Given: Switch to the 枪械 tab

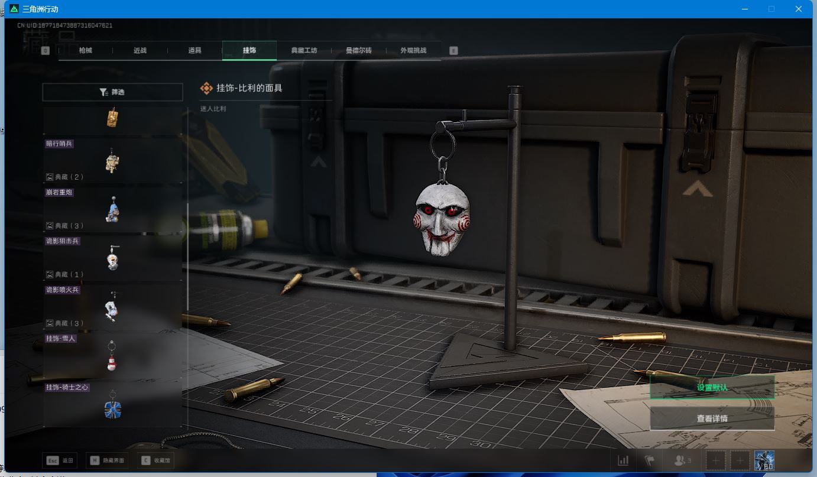Looking at the screenshot, I should click(x=86, y=51).
